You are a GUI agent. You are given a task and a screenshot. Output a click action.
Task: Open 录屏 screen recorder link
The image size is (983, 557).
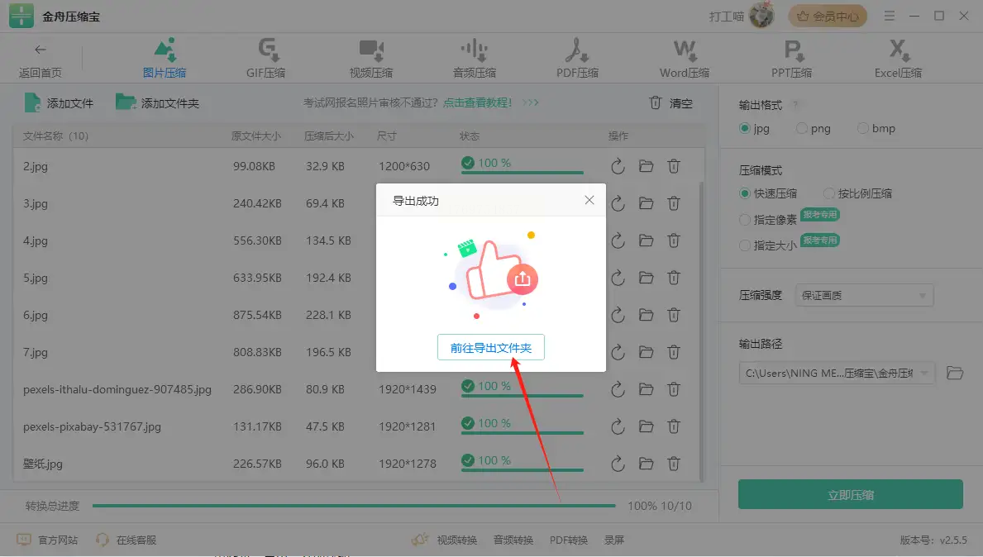pyautogui.click(x=613, y=540)
